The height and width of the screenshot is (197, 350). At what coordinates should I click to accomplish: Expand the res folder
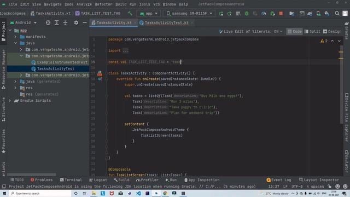pos(16,88)
